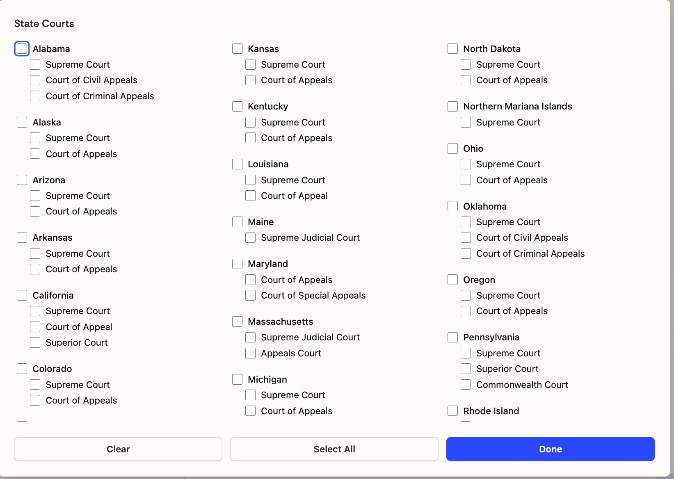Viewport: 674px width, 479px height.
Task: Enable the California Superior Court option
Action: [35, 342]
